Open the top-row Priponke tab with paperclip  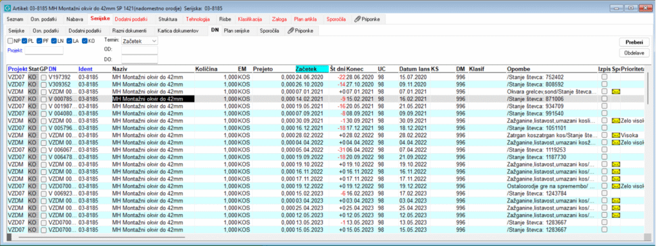(367, 19)
